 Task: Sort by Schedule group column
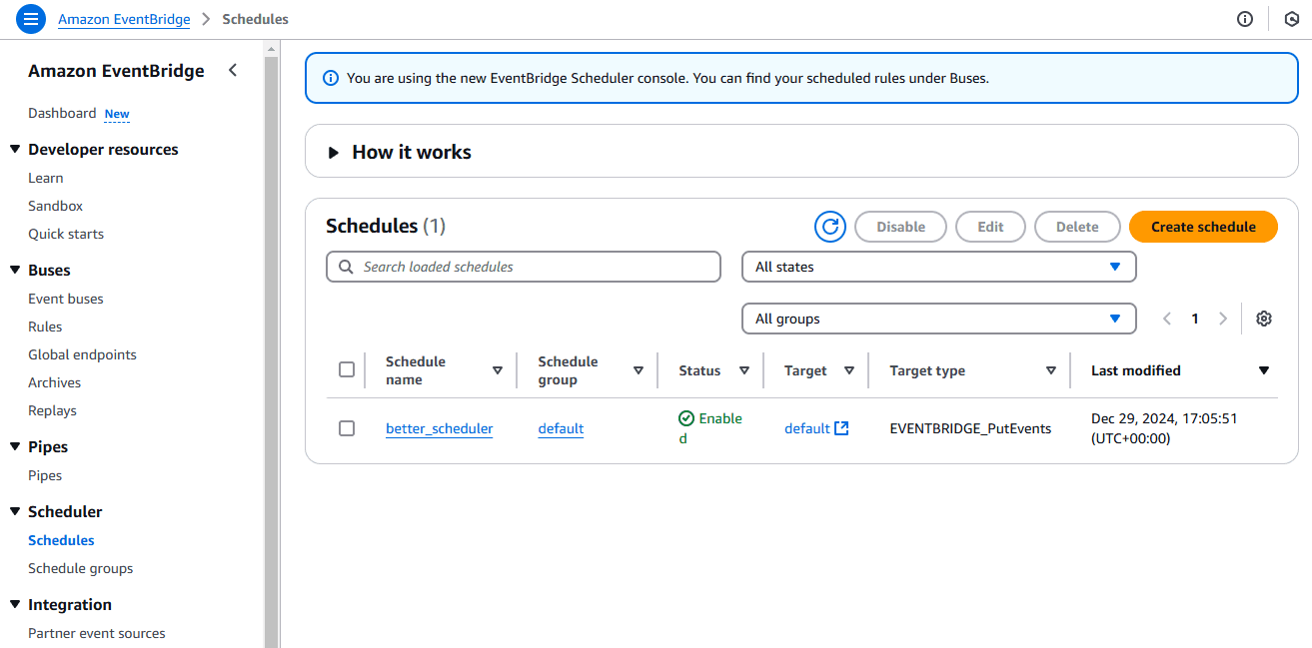639,370
